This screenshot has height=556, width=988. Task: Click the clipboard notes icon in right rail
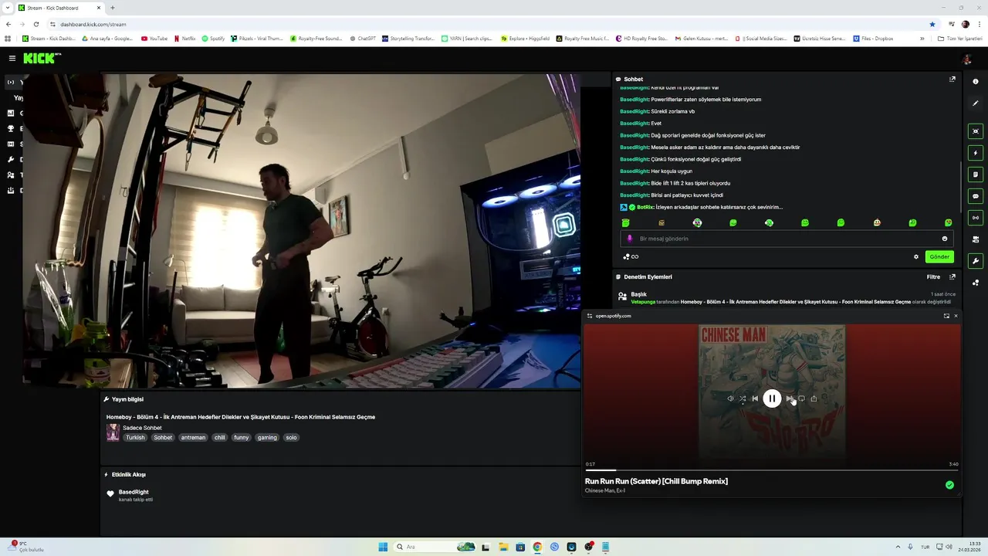976,175
